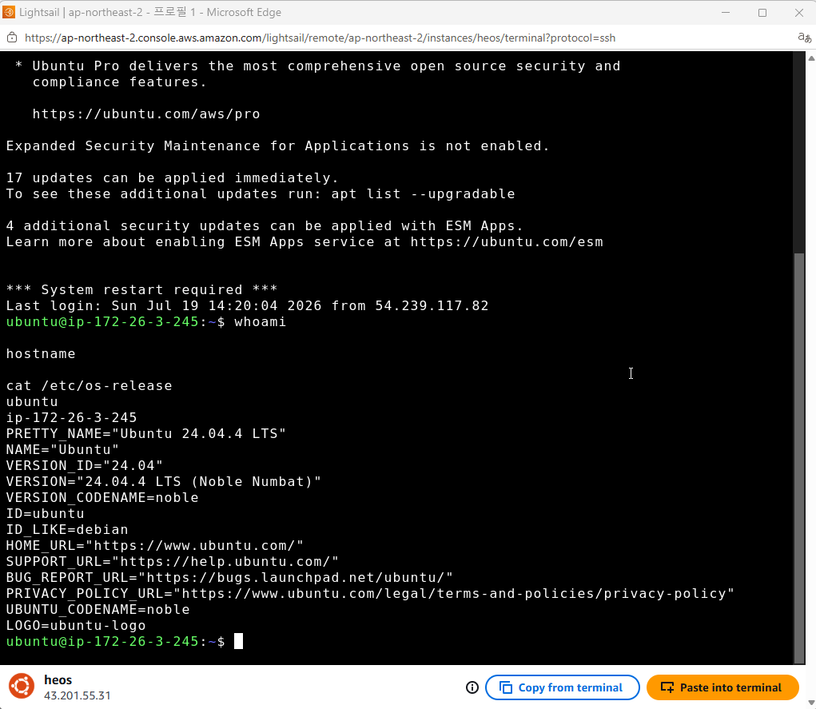Open the translate icon in the address bar
The width and height of the screenshot is (816, 709).
804,38
